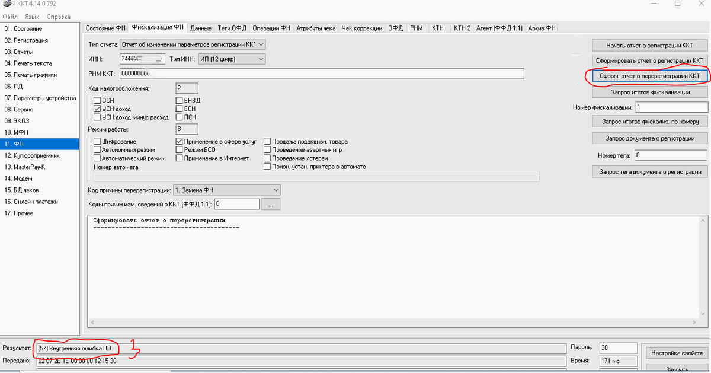Tick the ОСН taxation checkbox
711x373 pixels.
tap(97, 101)
